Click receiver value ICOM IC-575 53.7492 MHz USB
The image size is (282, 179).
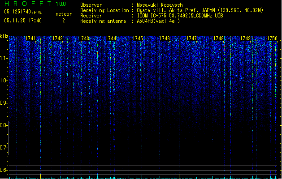(x=180, y=16)
